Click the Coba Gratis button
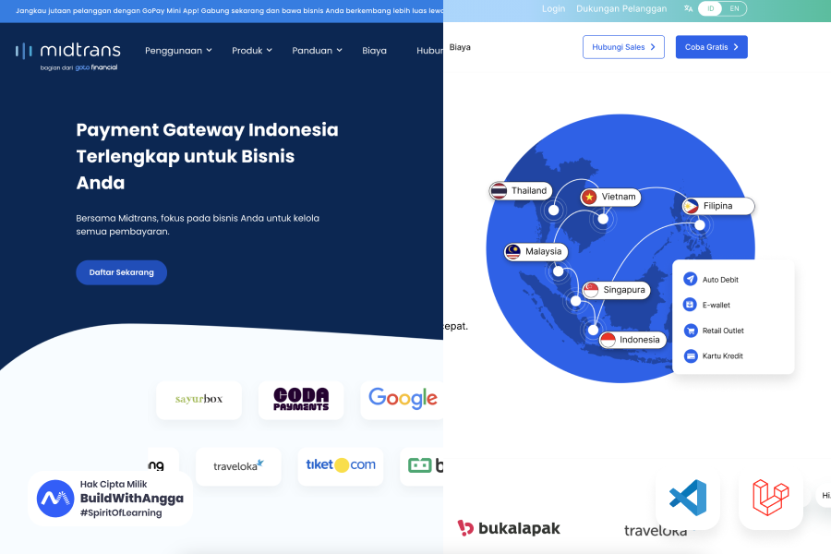 pyautogui.click(x=711, y=46)
